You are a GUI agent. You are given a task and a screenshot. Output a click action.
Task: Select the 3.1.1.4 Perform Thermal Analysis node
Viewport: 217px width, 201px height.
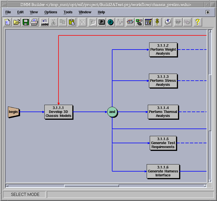(163, 112)
